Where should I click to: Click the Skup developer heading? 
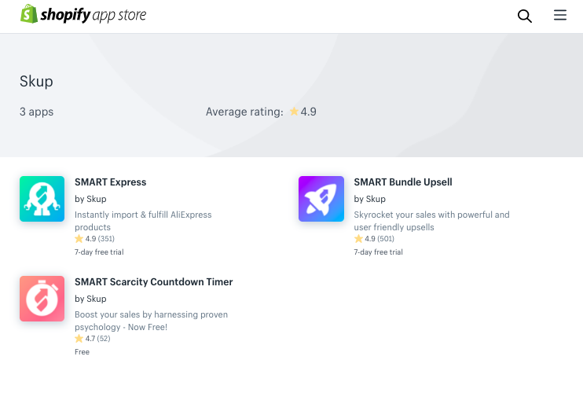click(36, 82)
